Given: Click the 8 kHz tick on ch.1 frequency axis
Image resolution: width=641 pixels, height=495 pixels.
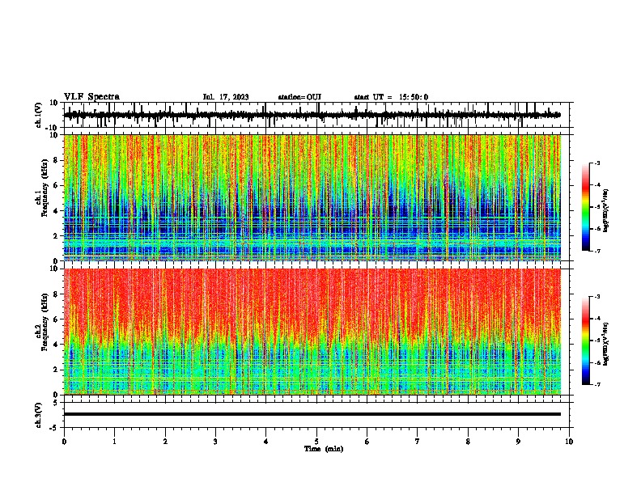Looking at the screenshot, I should [x=56, y=160].
